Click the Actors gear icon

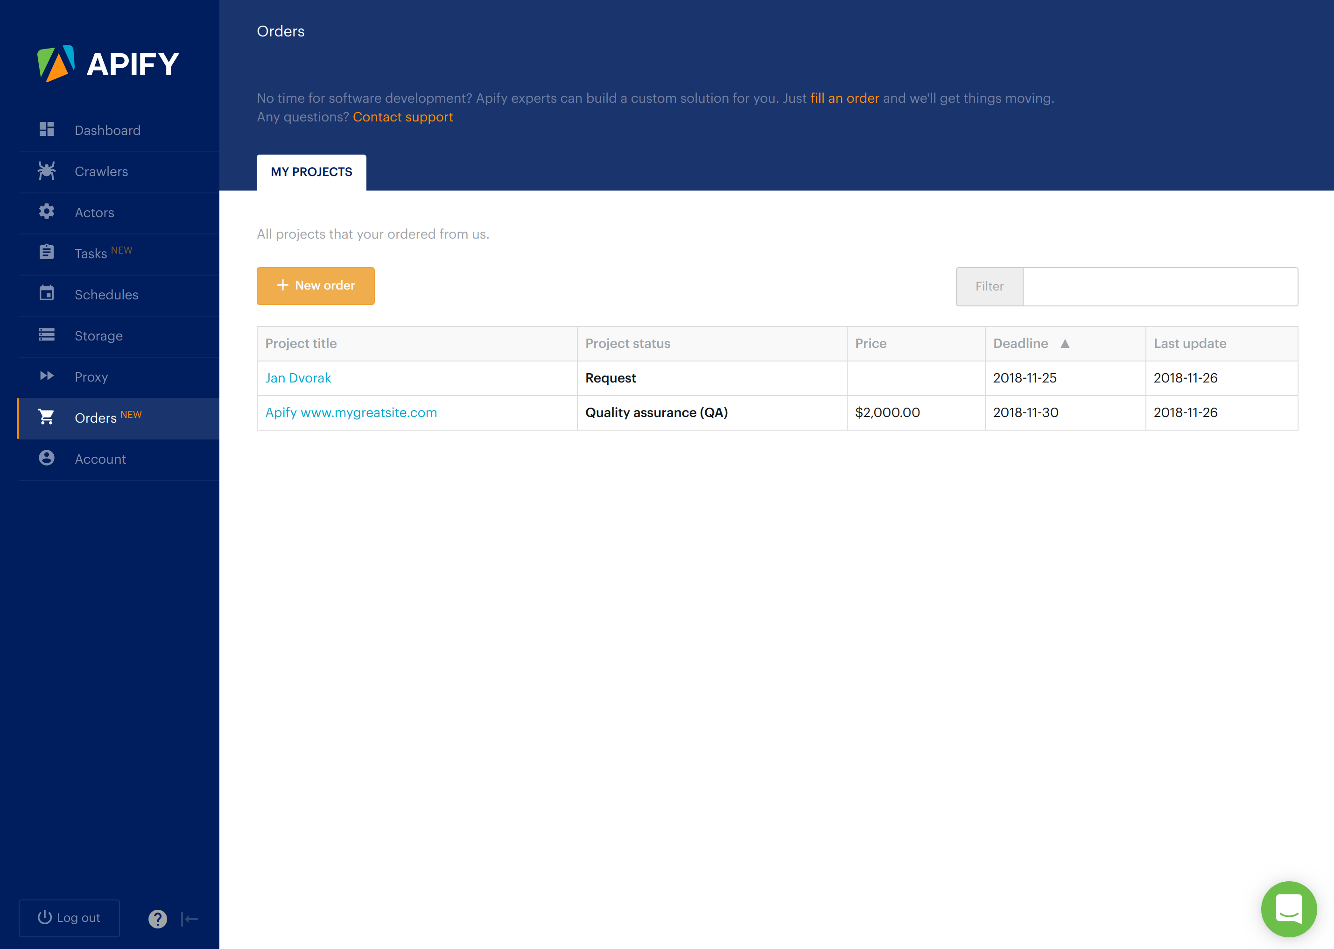pos(47,212)
